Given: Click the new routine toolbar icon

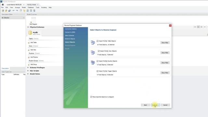Looking at the screenshot, I should [34, 11].
